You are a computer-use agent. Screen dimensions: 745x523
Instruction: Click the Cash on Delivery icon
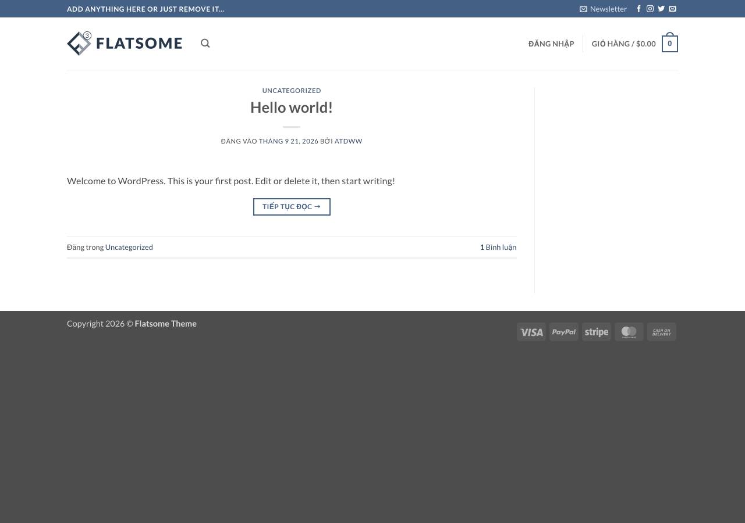tap(662, 332)
